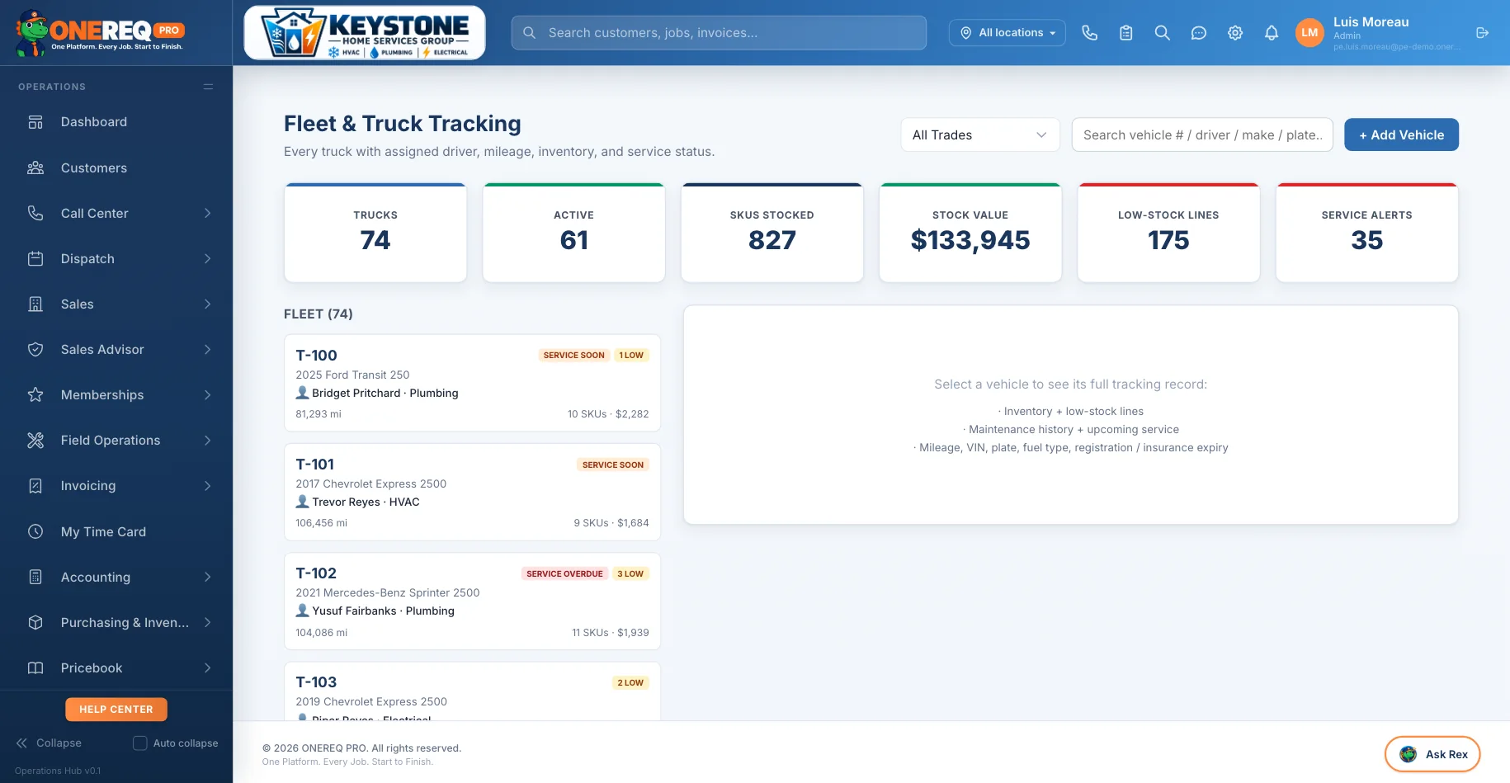The height and width of the screenshot is (783, 1510).
Task: Expand the Call Center submenu chevron
Action: (207, 213)
